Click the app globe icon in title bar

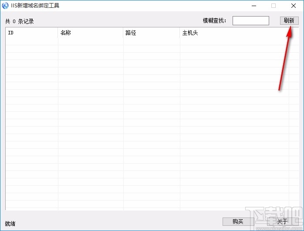pyautogui.click(x=5, y=5)
